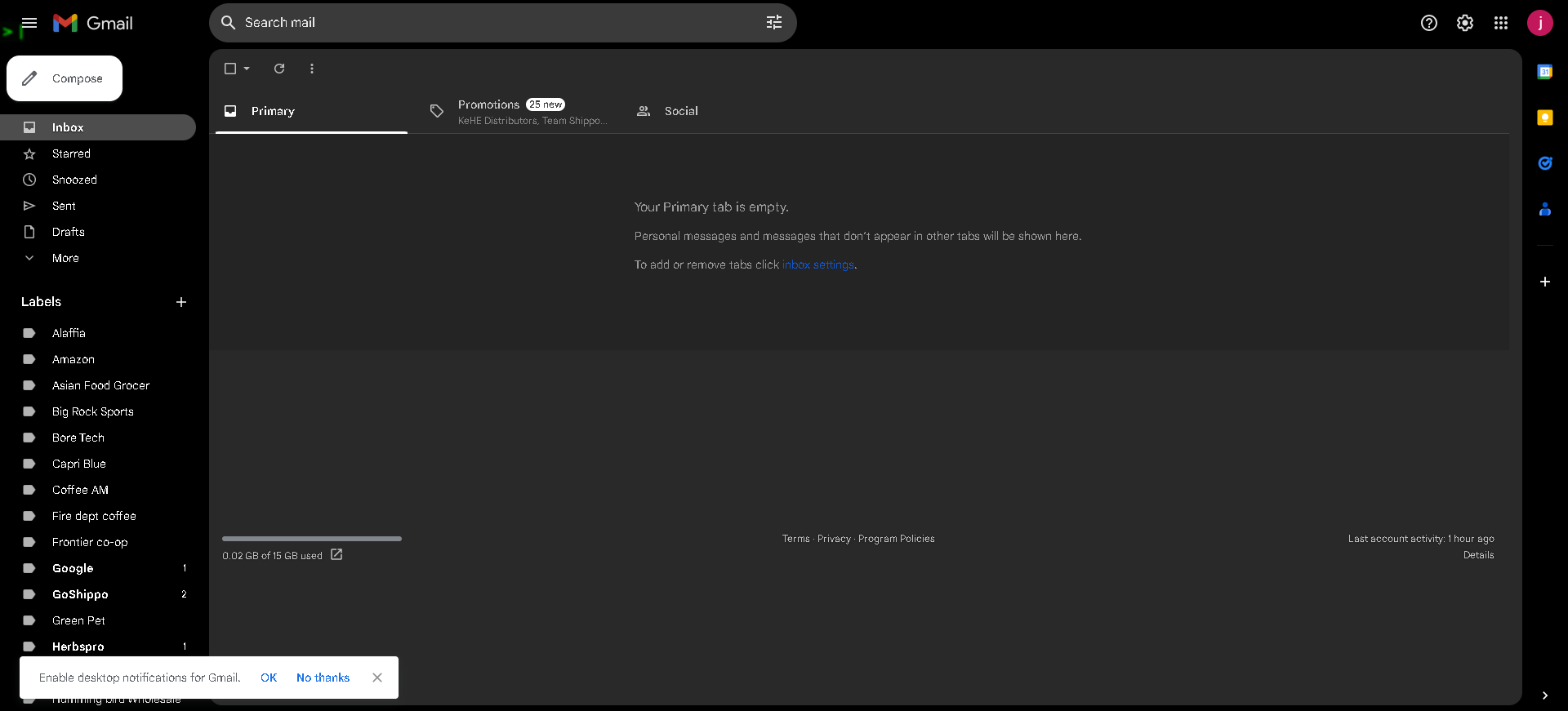Click the 0.02 GB of 15 GB used text
This screenshot has height=711, width=1568.
(x=272, y=556)
